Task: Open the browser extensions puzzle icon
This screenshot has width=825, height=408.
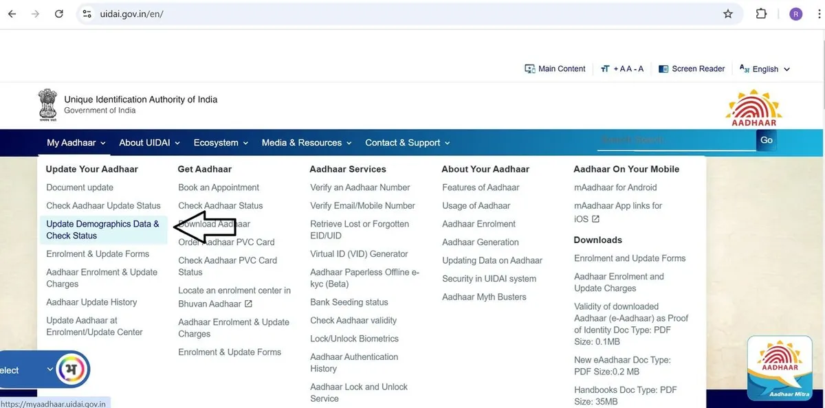Action: click(760, 13)
